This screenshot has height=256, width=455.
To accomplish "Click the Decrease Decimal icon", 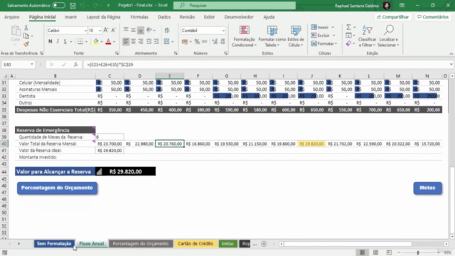I will (x=223, y=42).
